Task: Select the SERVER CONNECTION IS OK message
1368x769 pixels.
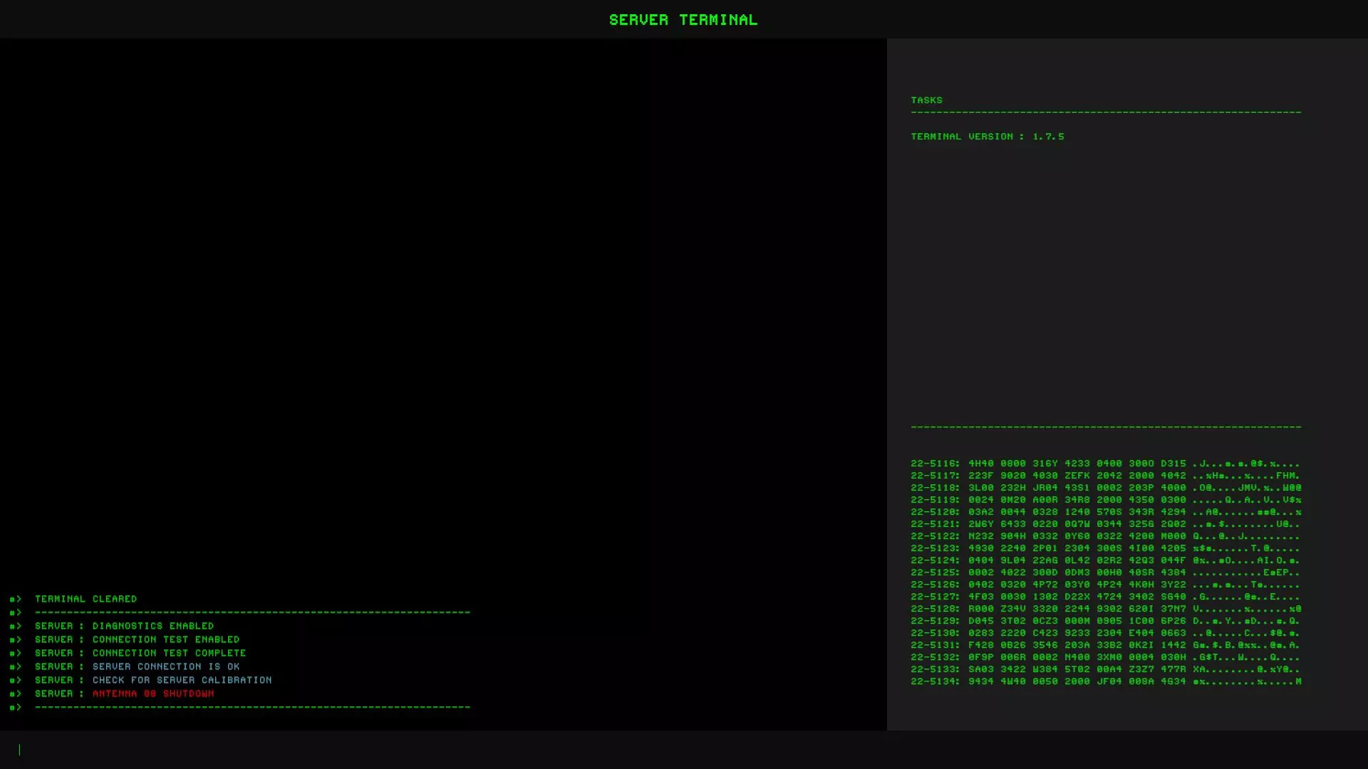Action: click(166, 666)
